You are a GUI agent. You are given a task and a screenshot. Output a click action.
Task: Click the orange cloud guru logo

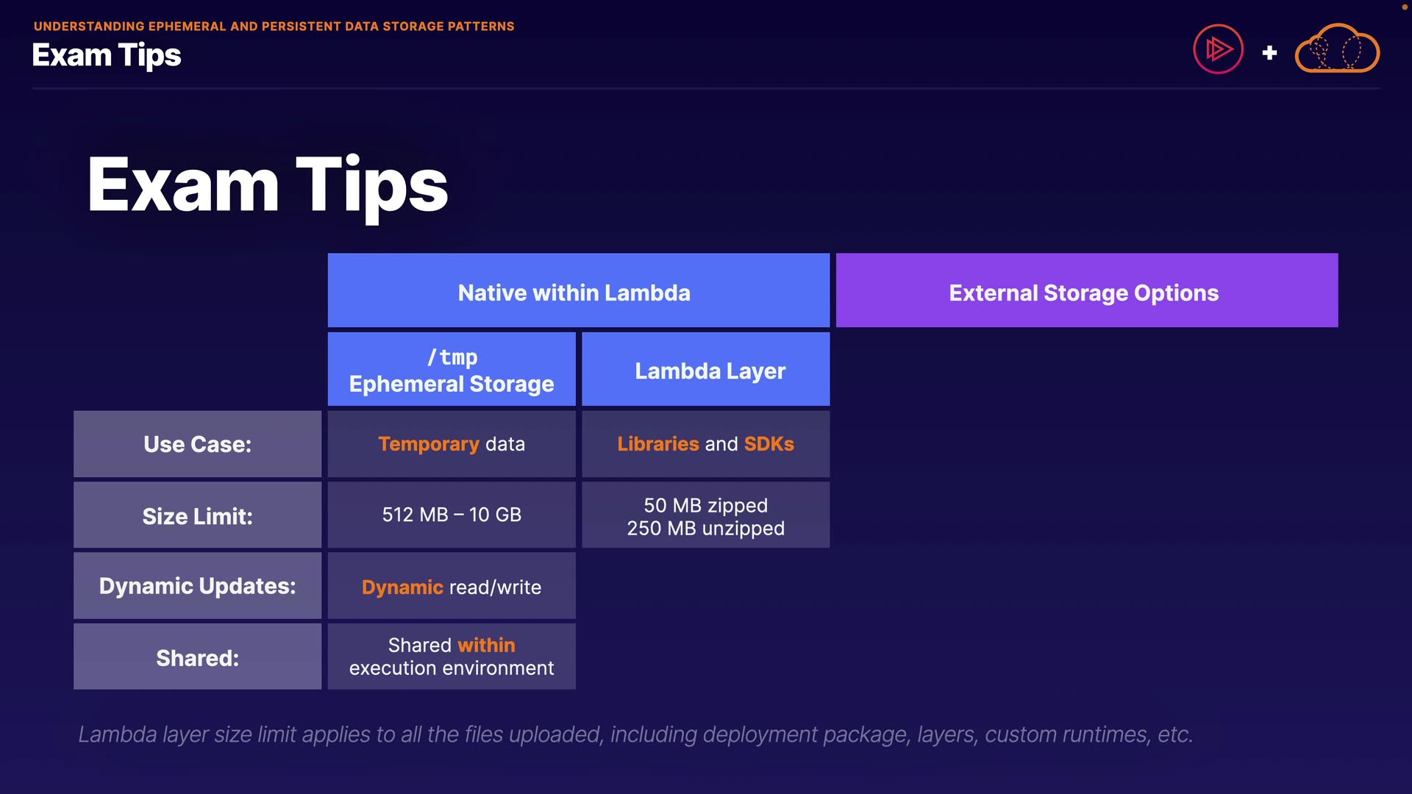tap(1336, 49)
